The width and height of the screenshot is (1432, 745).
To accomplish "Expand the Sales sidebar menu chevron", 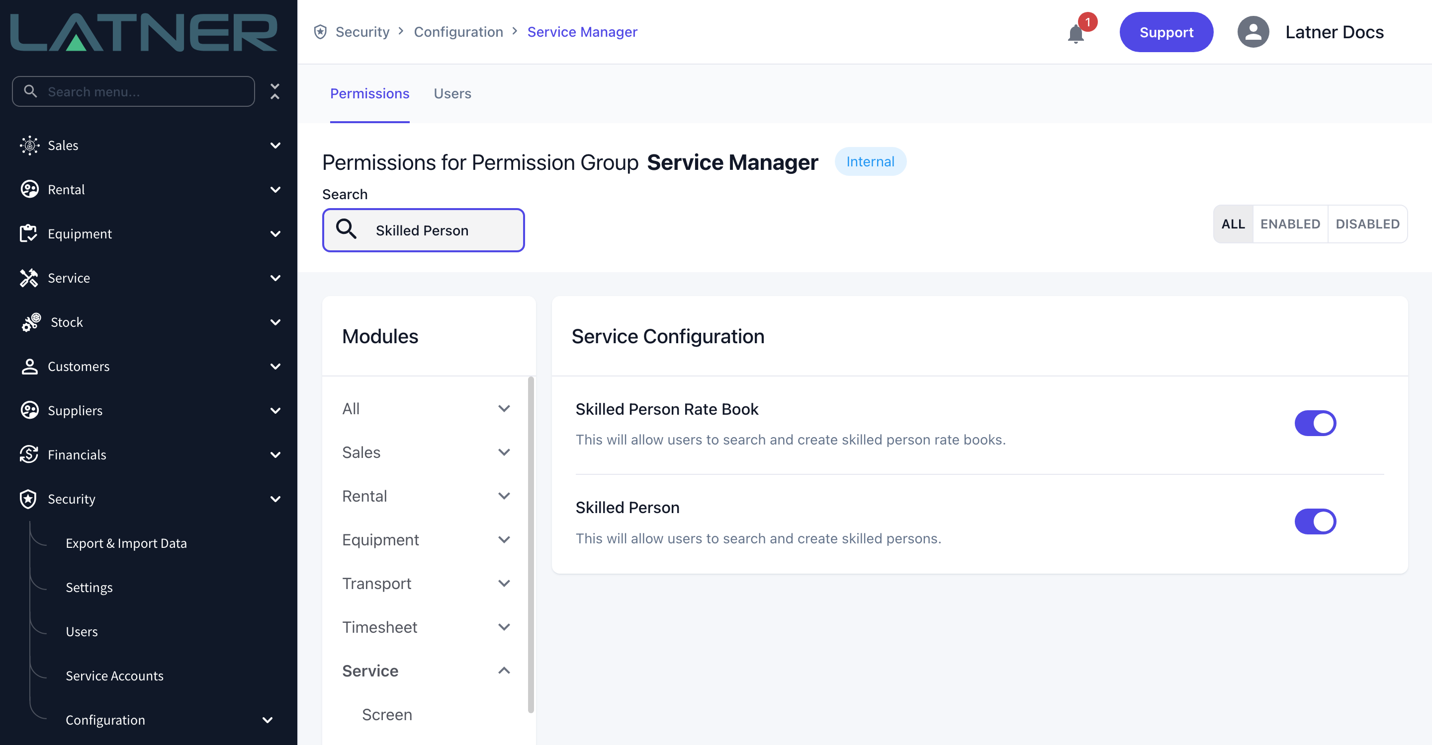I will coord(275,146).
